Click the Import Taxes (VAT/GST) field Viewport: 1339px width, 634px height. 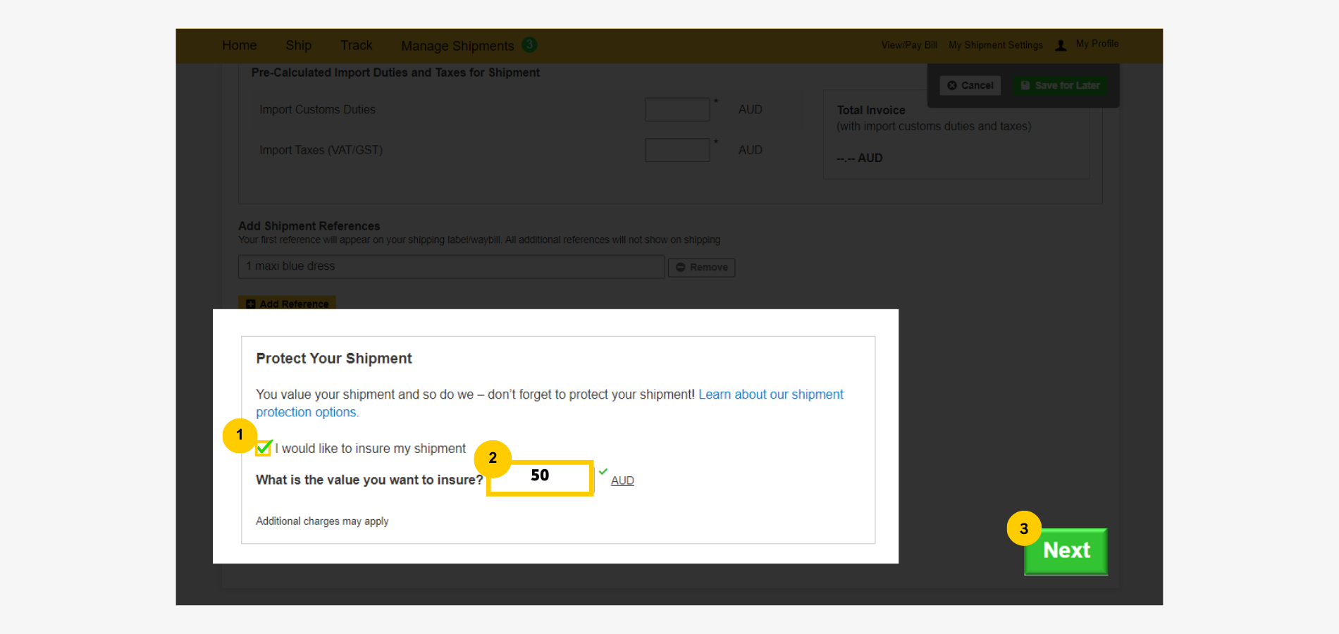[x=677, y=150]
